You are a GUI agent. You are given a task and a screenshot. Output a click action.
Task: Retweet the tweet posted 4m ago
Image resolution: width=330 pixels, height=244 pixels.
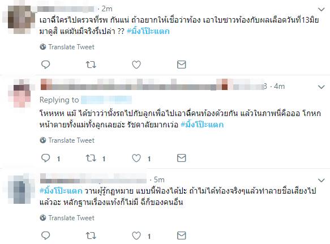point(91,158)
